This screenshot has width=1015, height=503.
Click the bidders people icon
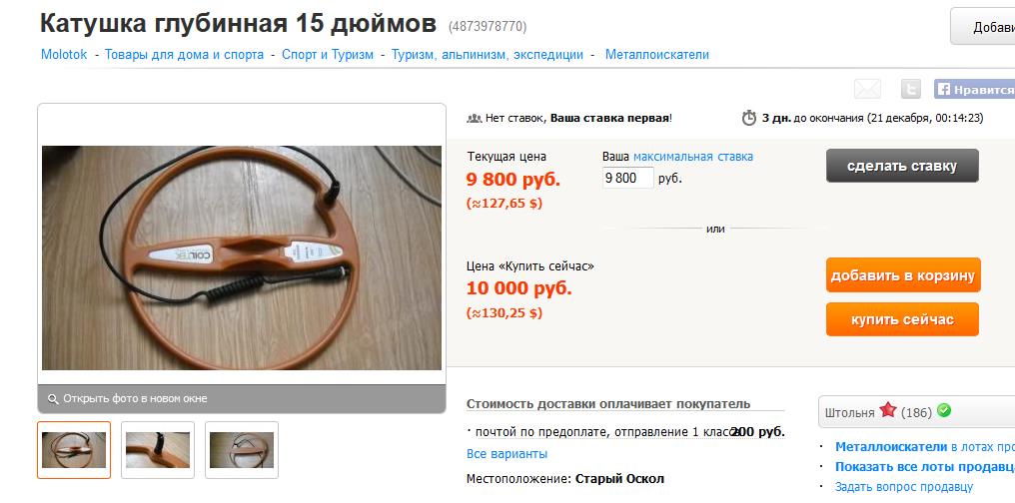474,119
